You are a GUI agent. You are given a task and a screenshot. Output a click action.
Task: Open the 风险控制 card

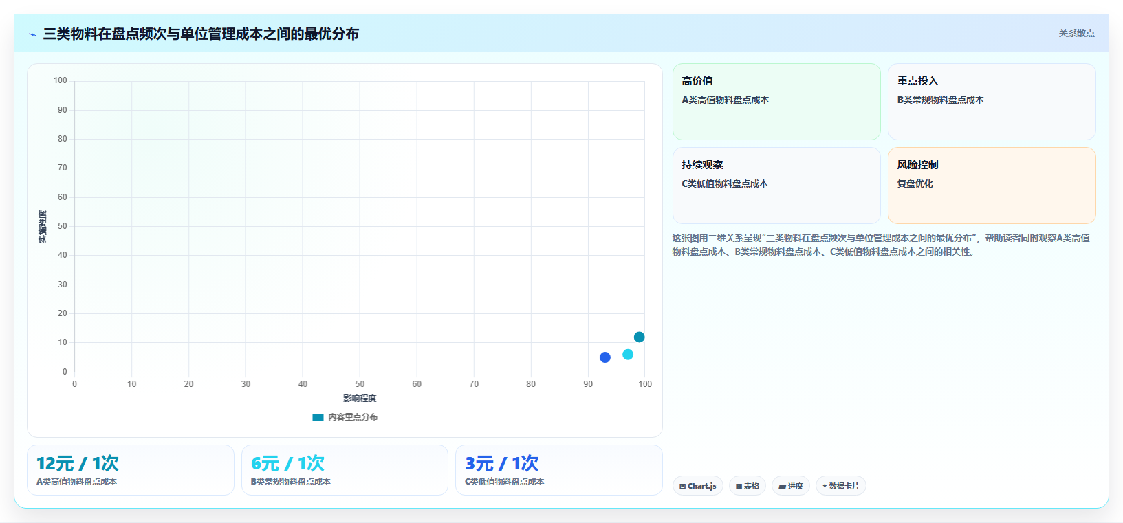pyautogui.click(x=992, y=186)
